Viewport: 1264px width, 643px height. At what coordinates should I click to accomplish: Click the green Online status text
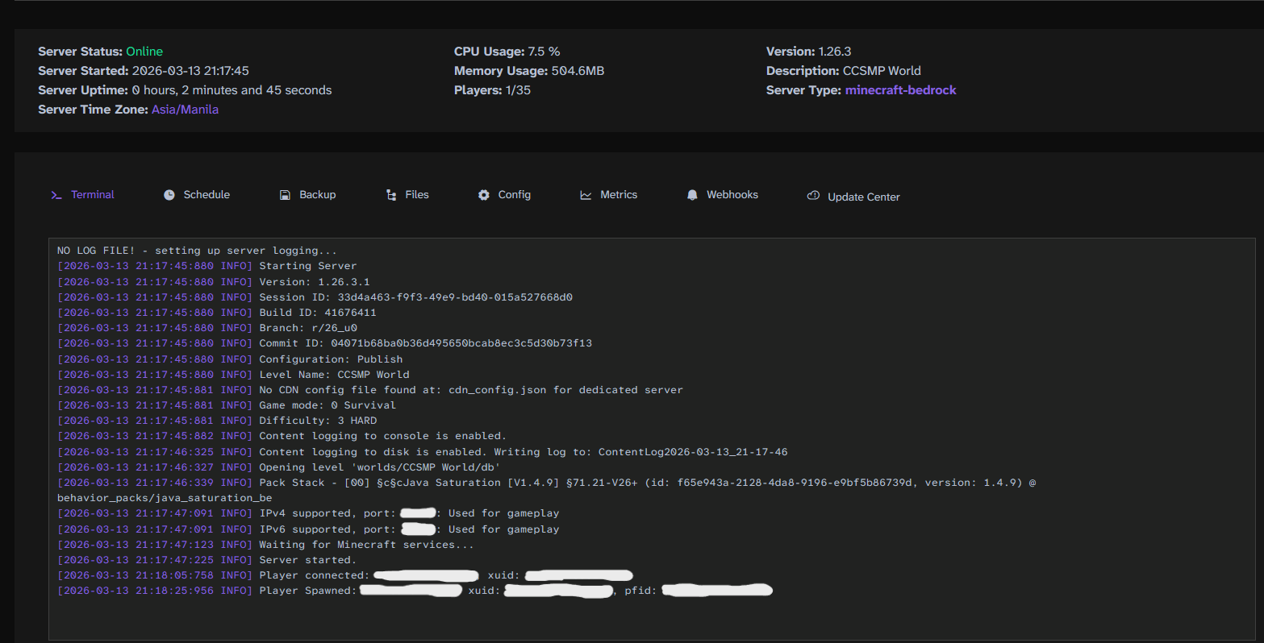[144, 52]
